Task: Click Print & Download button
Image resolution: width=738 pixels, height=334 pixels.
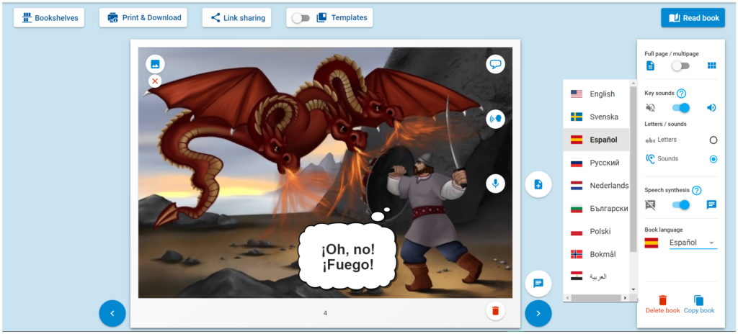Action: pos(143,18)
